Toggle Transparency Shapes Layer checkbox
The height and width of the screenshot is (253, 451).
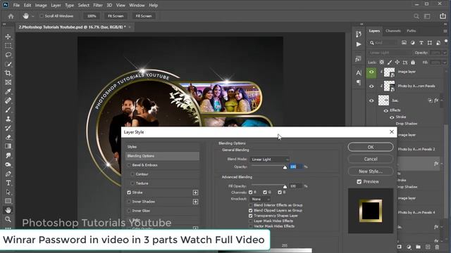[x=251, y=216]
